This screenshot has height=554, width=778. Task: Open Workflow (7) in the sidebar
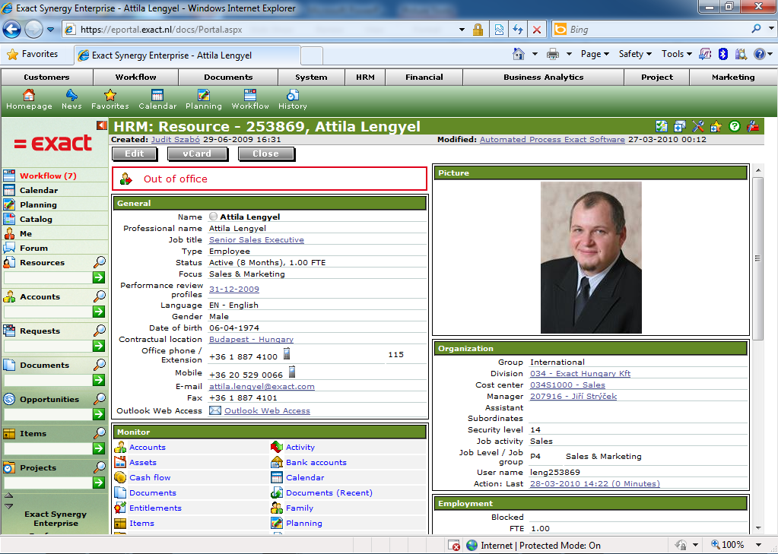(x=48, y=176)
